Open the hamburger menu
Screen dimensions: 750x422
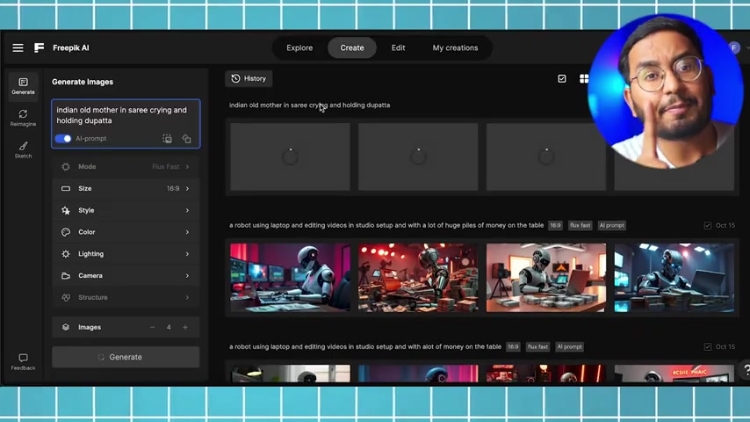[18, 47]
